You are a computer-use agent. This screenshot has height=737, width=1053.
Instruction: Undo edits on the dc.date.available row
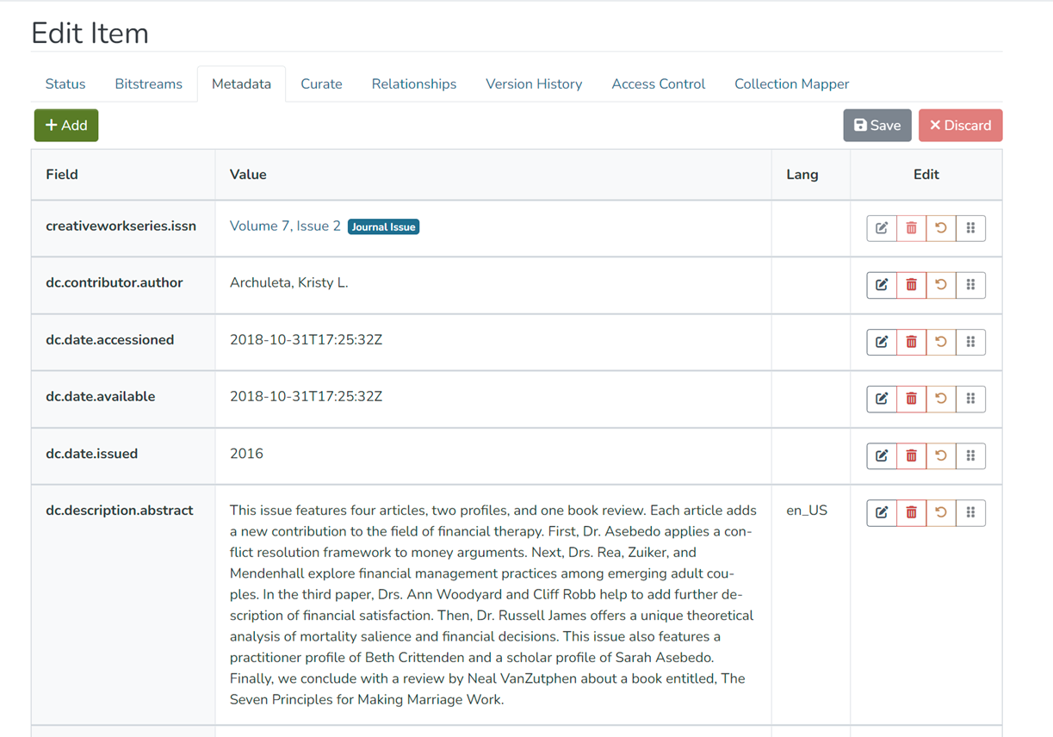click(940, 398)
